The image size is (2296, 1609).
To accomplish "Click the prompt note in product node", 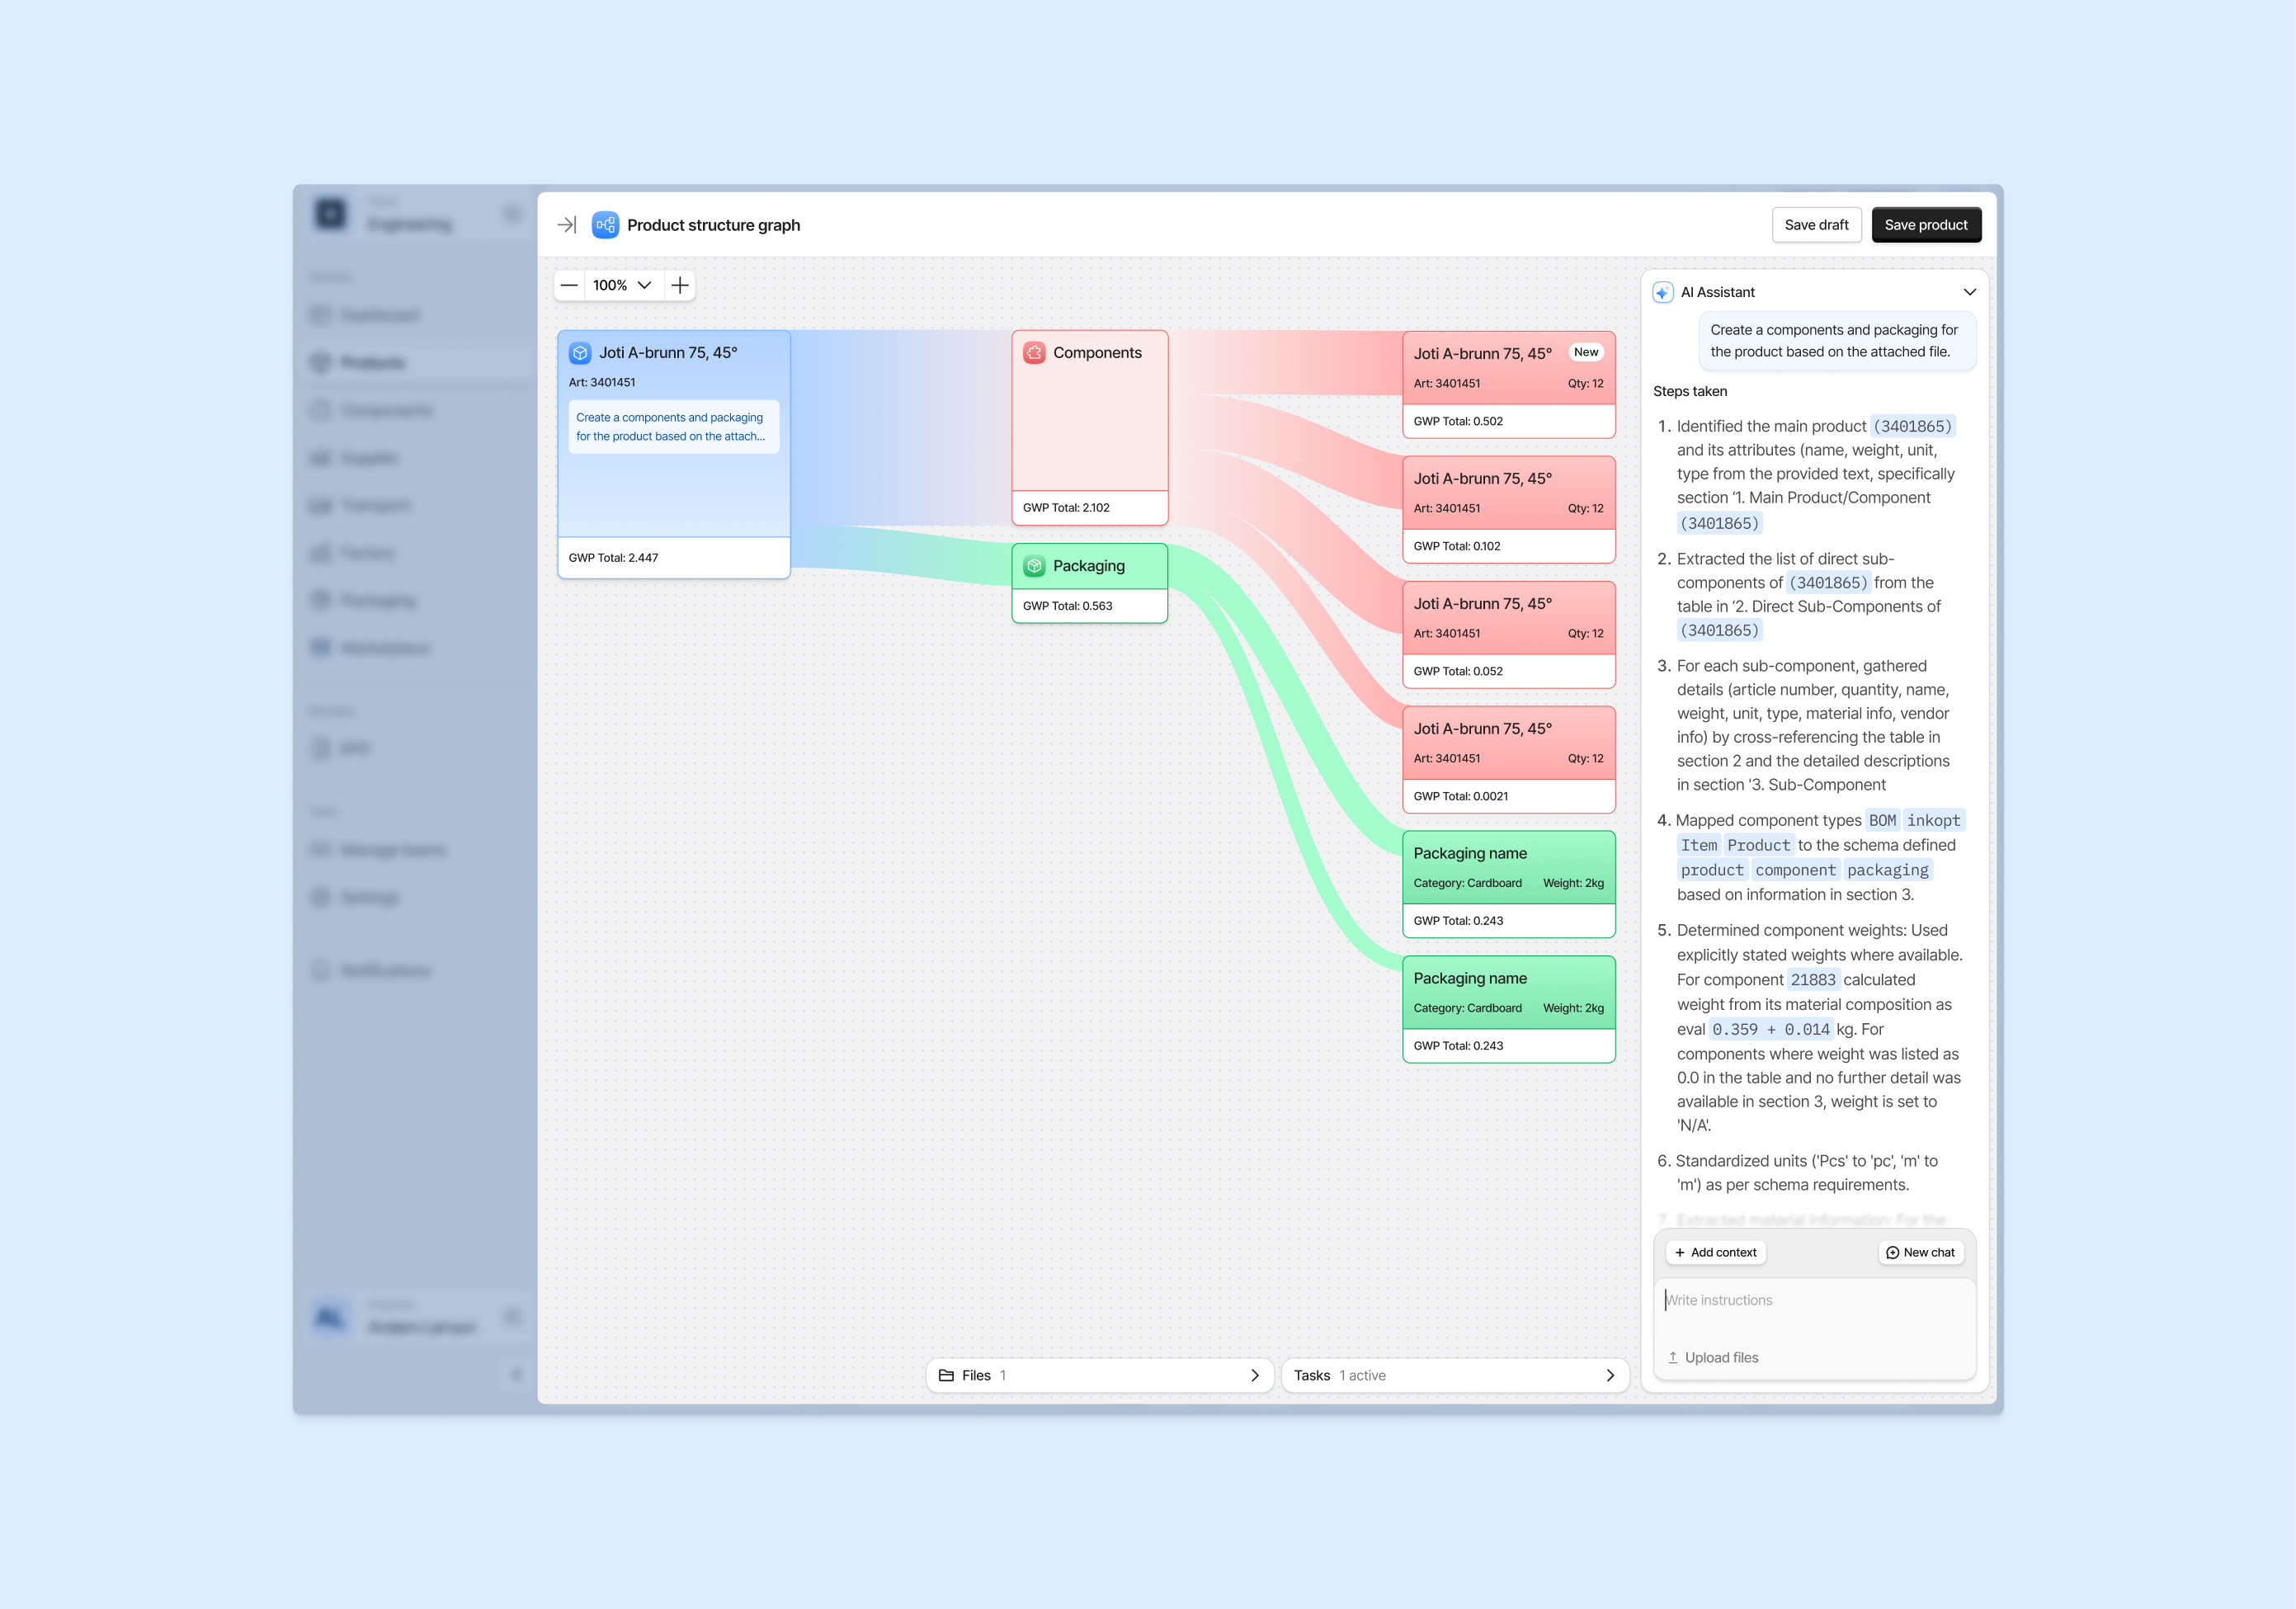I will (673, 427).
